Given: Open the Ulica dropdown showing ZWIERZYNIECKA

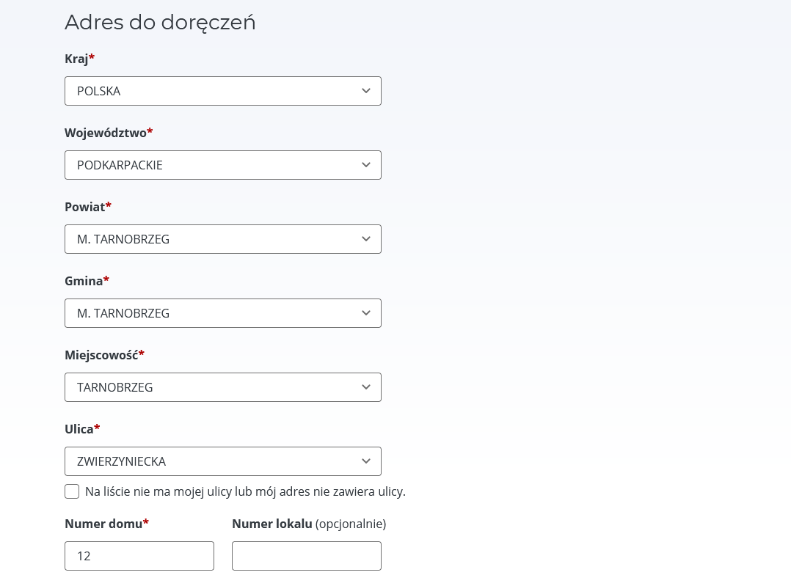Looking at the screenshot, I should [x=213, y=461].
